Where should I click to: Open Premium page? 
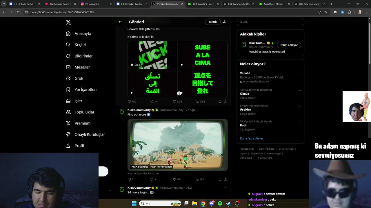pyautogui.click(x=78, y=123)
